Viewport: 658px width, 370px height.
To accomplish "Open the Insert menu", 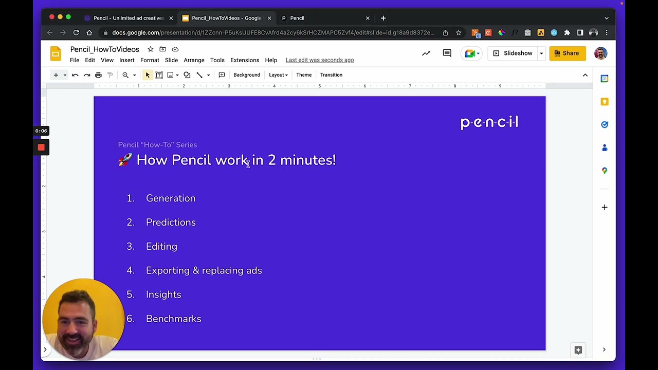I will pos(126,60).
